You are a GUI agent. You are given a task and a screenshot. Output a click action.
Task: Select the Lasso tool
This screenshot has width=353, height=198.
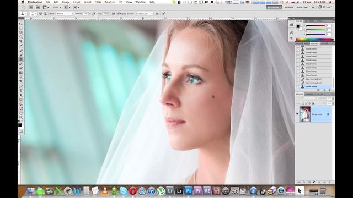pyautogui.click(x=21, y=33)
